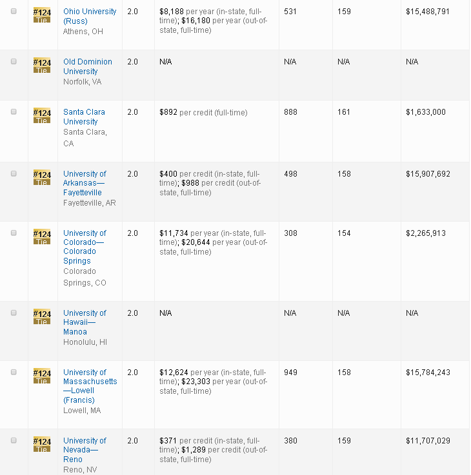
Task: Tick the Old Dominion University checkbox
Action: coord(14,61)
